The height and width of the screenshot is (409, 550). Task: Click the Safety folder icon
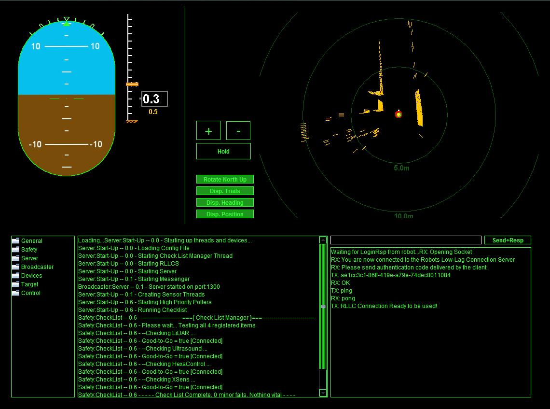(15, 249)
